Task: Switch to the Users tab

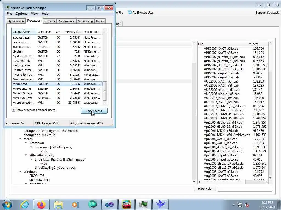Action: pyautogui.click(x=100, y=21)
